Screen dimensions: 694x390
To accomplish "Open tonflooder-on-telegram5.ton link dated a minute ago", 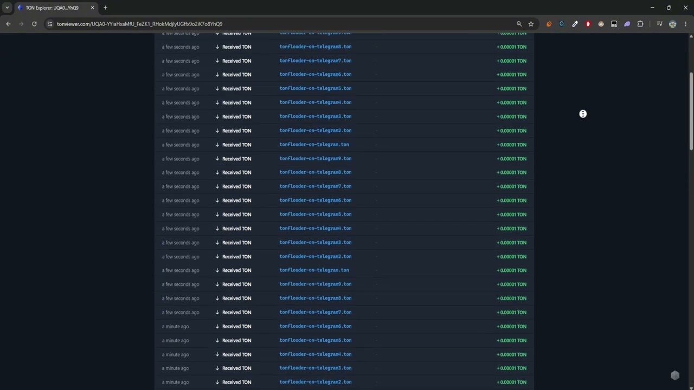I will (x=316, y=340).
